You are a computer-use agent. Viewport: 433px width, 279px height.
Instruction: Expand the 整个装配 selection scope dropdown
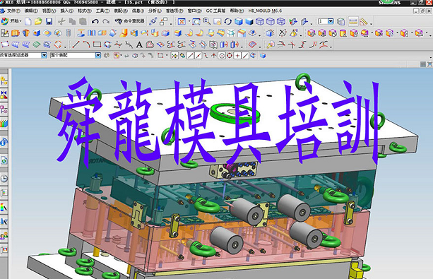(98, 55)
